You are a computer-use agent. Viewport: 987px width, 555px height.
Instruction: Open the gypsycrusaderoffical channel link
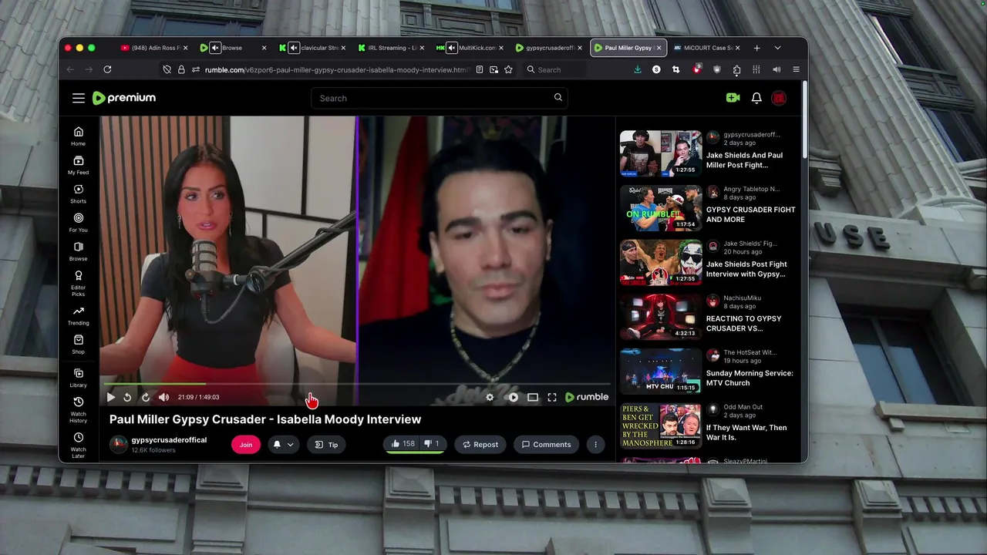(169, 439)
